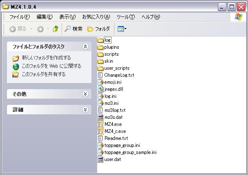Click the MZ4.exe application icon

100,124
